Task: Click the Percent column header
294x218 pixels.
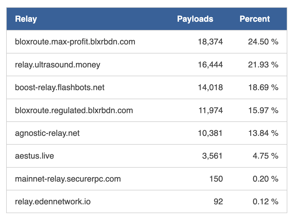Action: [x=255, y=19]
